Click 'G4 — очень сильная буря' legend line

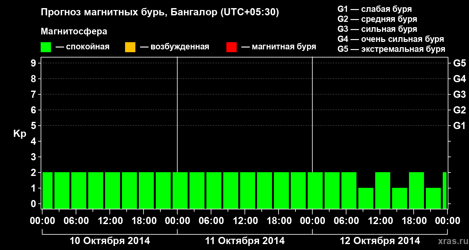(391, 39)
